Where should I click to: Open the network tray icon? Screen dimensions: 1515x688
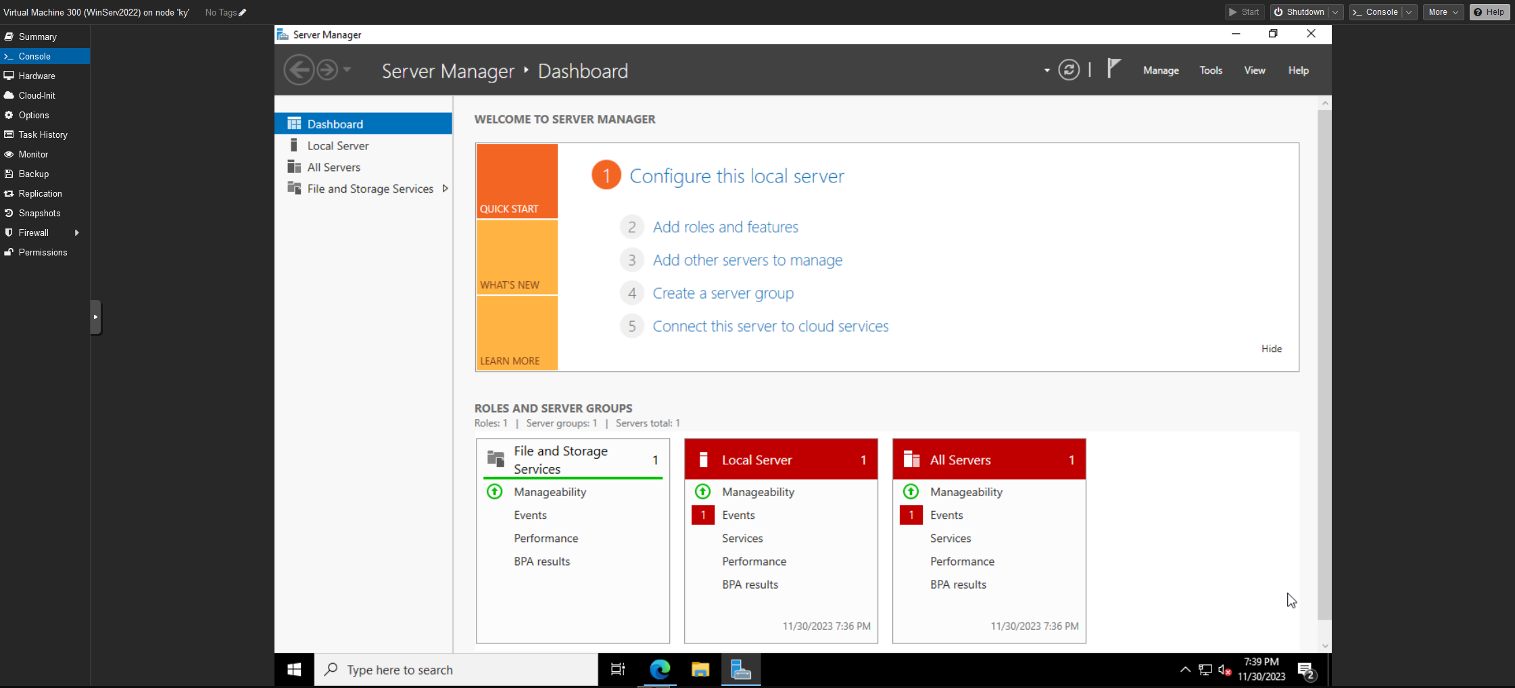[x=1205, y=670]
